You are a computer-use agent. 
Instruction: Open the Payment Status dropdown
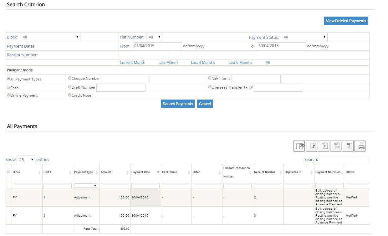tap(304, 37)
